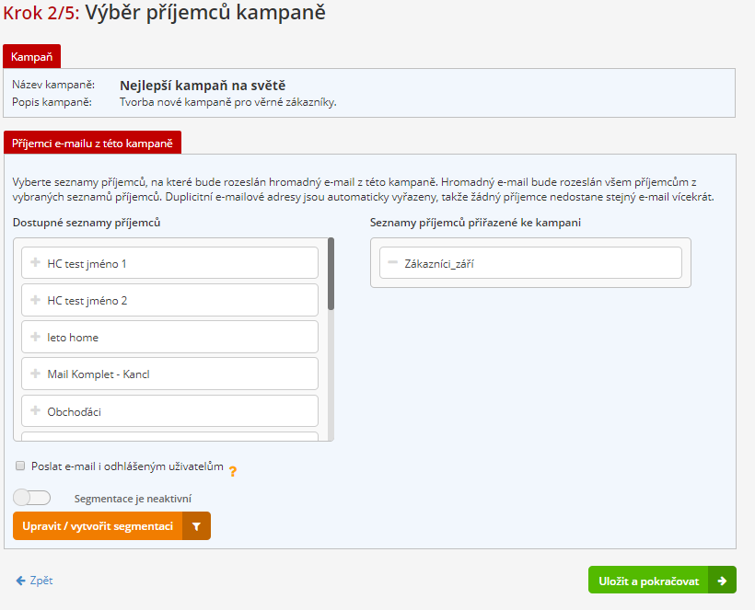
Task: Click the available lists scrollbar
Action: (x=331, y=276)
